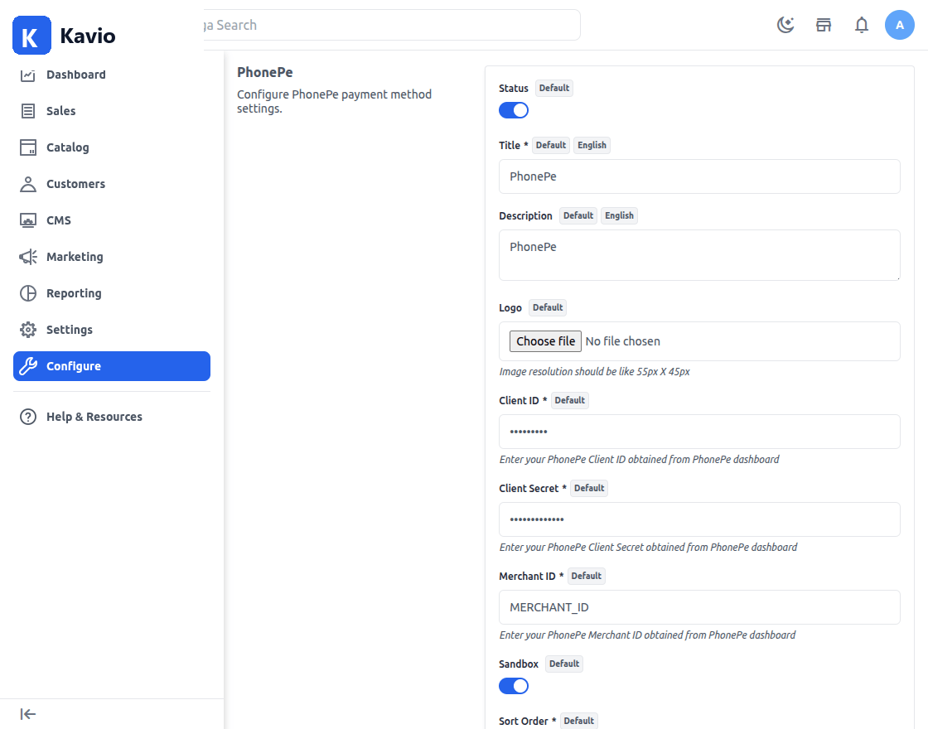Open Help & Resources link
The height and width of the screenshot is (729, 928).
(112, 417)
